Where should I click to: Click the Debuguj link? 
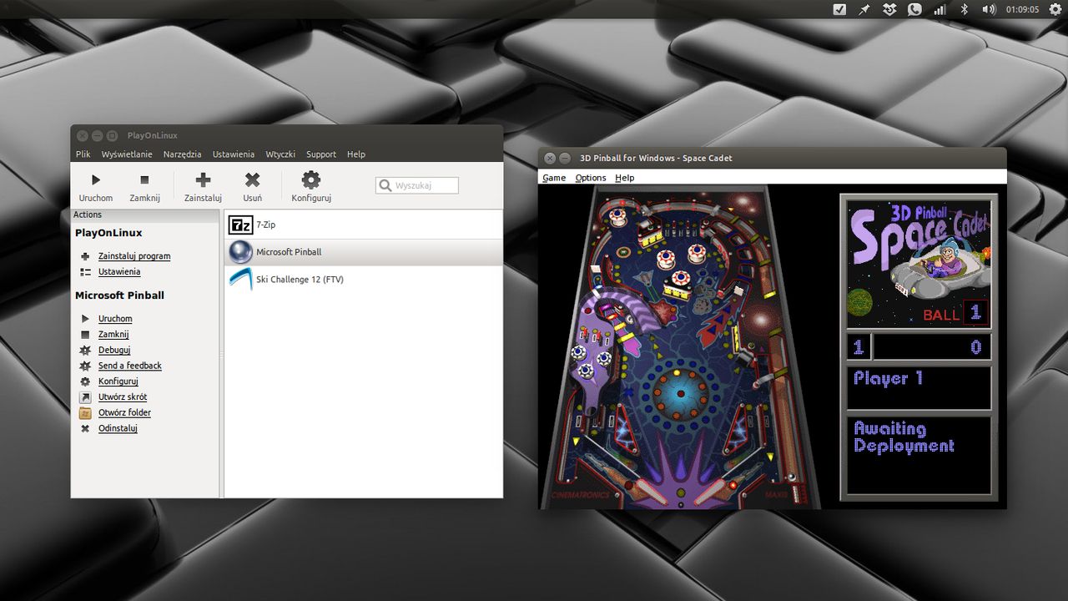click(114, 351)
